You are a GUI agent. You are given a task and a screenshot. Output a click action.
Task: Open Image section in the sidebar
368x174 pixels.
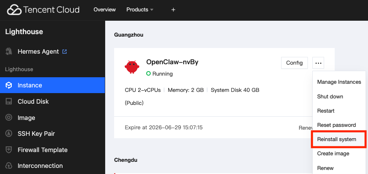26,117
